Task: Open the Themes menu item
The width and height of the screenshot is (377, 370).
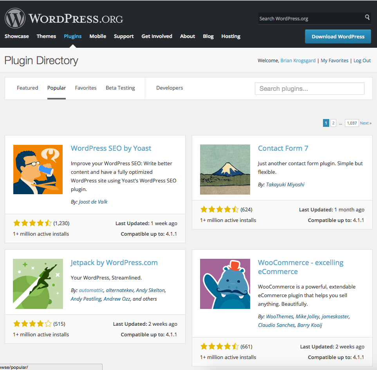Action: tap(47, 36)
